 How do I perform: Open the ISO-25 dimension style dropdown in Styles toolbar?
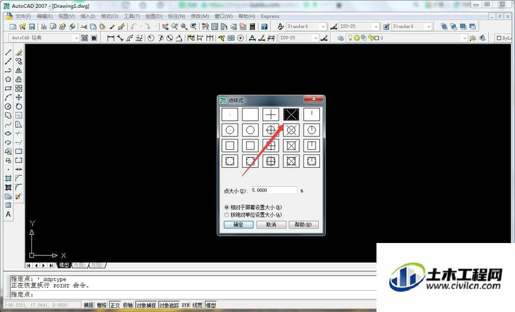[376, 27]
